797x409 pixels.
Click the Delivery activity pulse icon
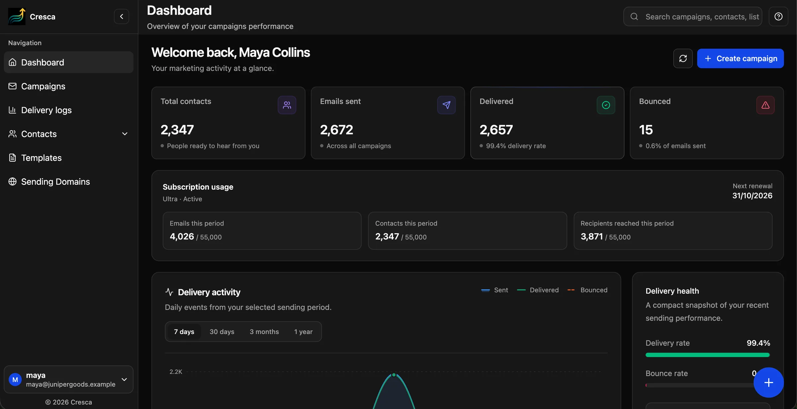tap(169, 292)
